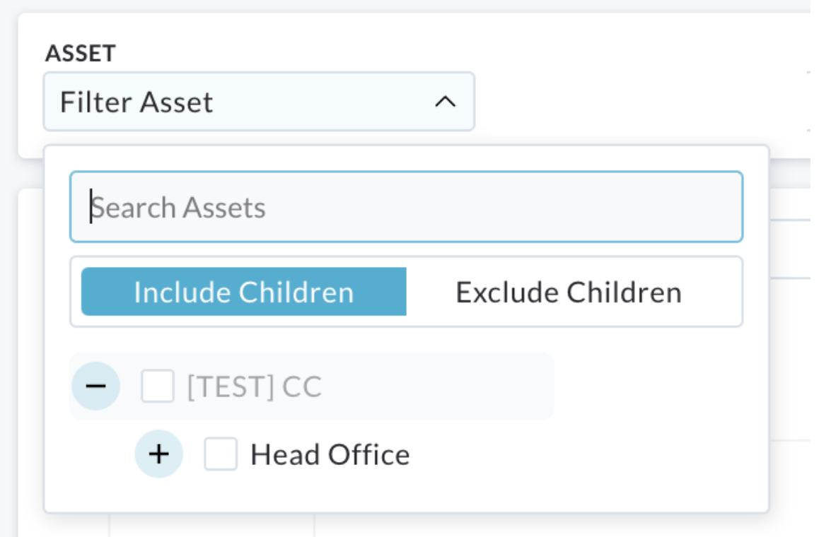Select the Head Office tree item label
This screenshot has width=819, height=537.
pos(330,454)
